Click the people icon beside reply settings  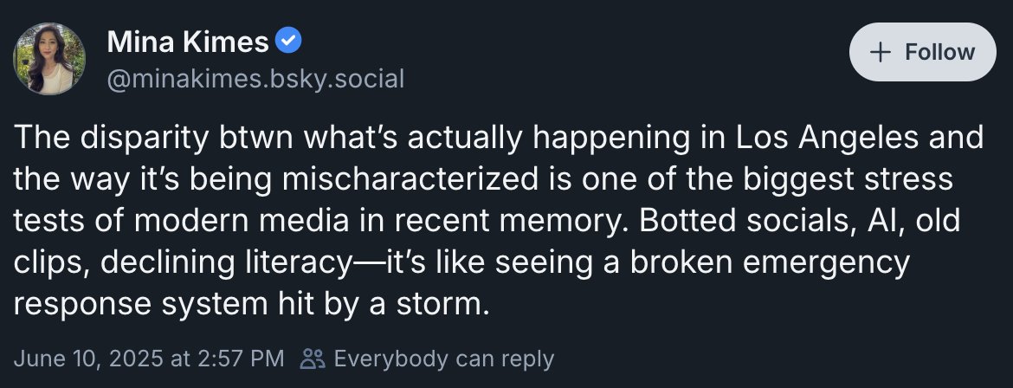click(313, 359)
